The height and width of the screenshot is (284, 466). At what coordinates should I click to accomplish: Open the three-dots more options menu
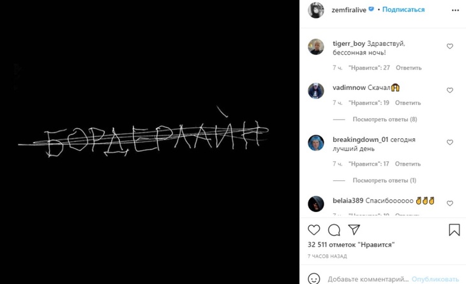(455, 10)
